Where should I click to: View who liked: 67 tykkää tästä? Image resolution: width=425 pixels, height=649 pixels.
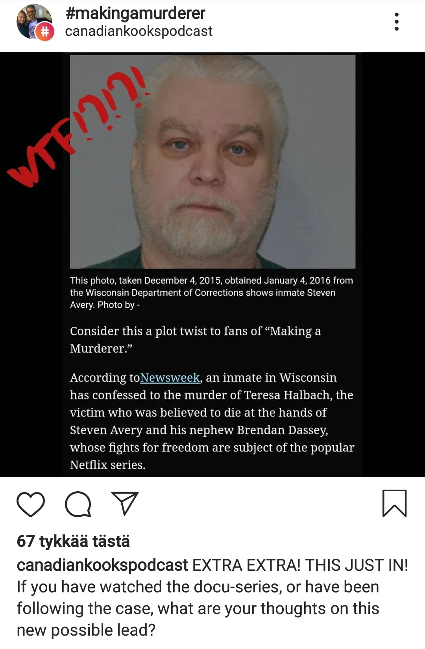pos(73,541)
